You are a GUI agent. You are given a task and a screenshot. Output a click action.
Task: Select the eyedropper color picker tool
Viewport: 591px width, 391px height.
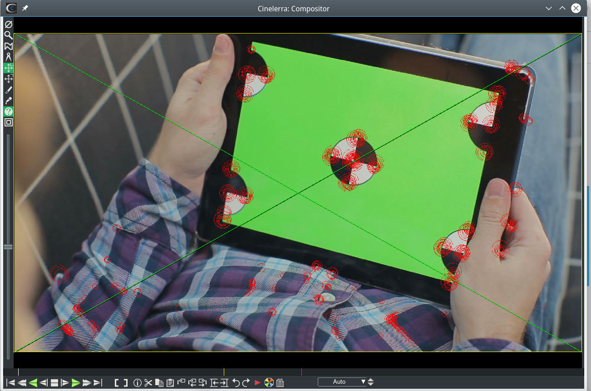pos(8,101)
